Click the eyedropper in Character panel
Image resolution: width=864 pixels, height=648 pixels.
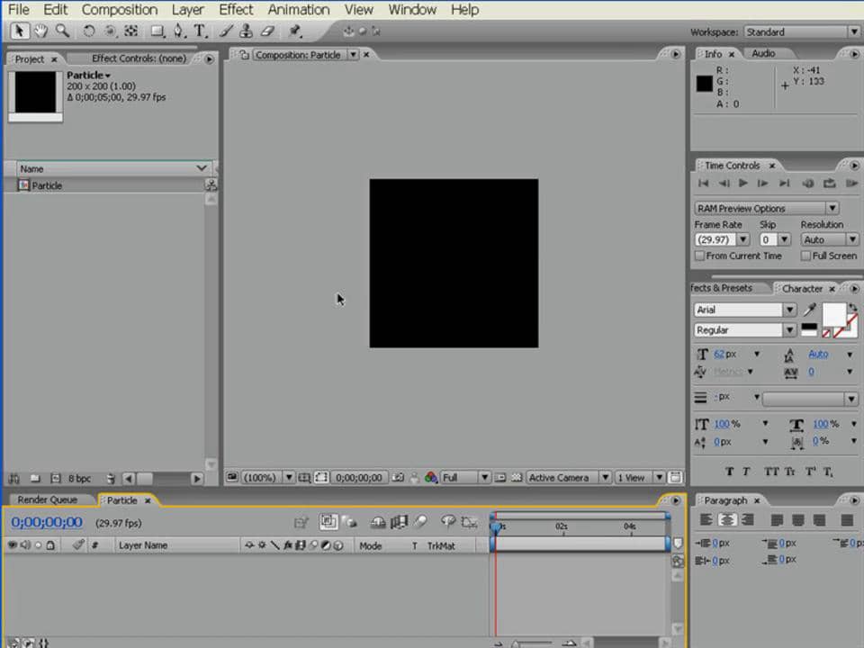point(809,310)
